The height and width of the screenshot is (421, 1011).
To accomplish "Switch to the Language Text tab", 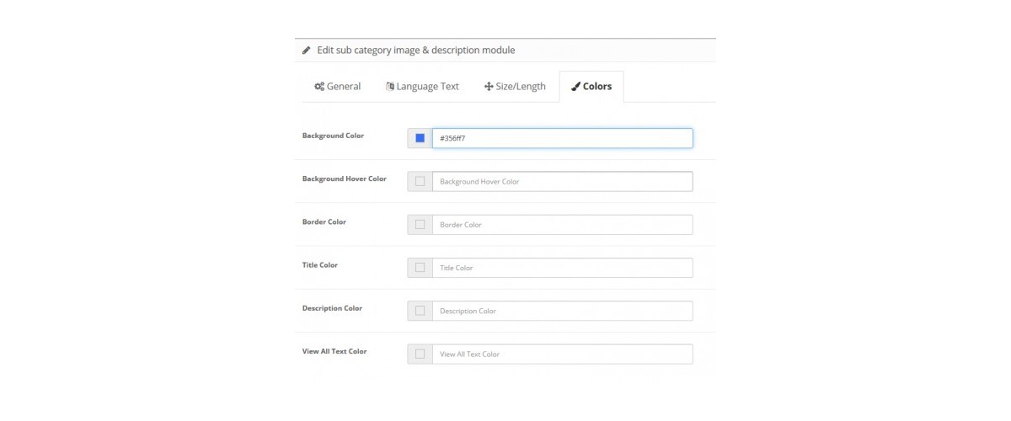I will point(423,87).
